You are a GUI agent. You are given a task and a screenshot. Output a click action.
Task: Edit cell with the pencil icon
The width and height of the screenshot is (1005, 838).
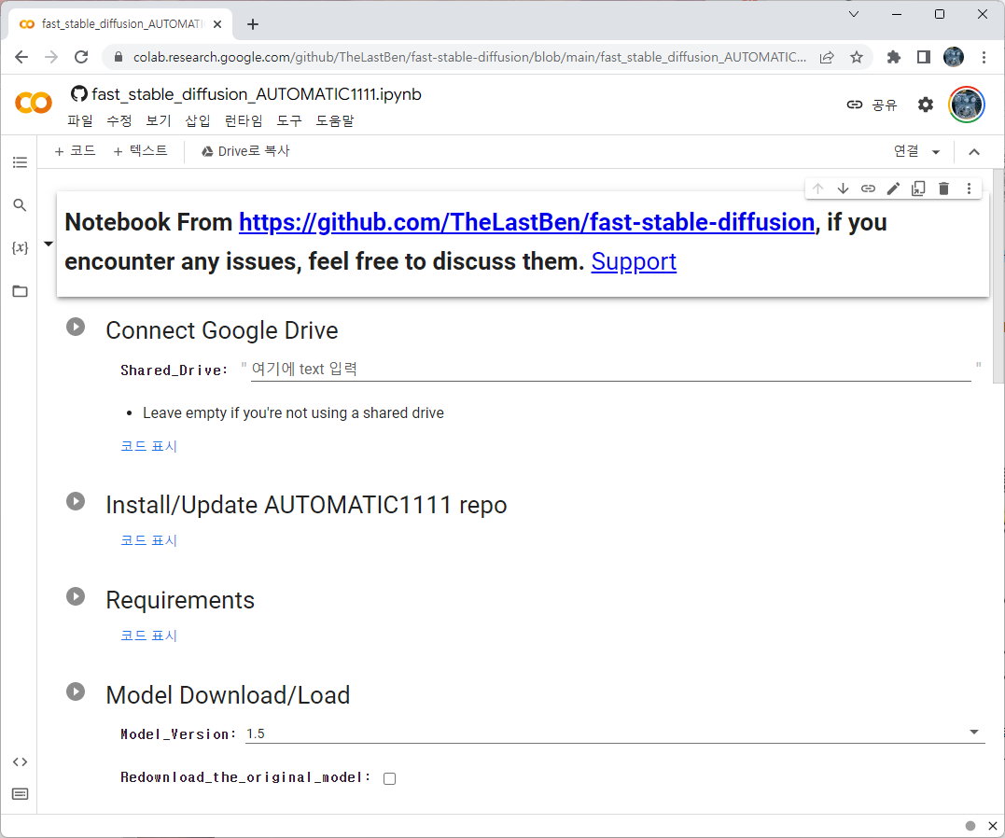click(x=893, y=189)
